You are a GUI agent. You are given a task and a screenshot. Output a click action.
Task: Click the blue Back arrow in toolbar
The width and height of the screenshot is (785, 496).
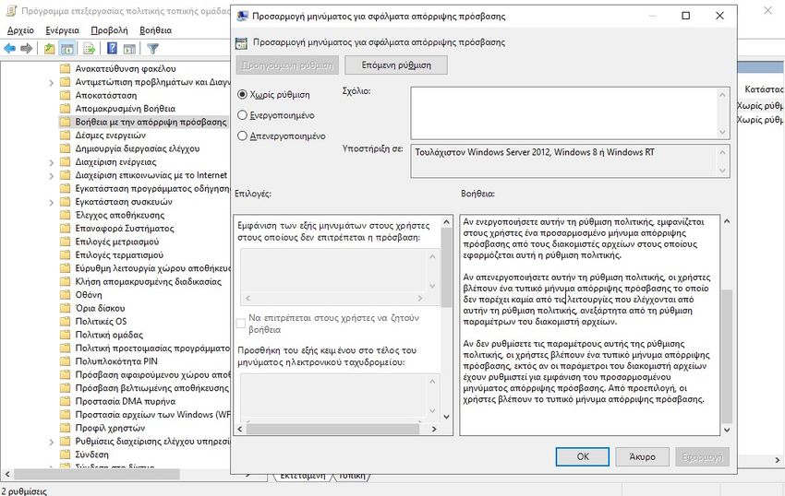[x=10, y=49]
